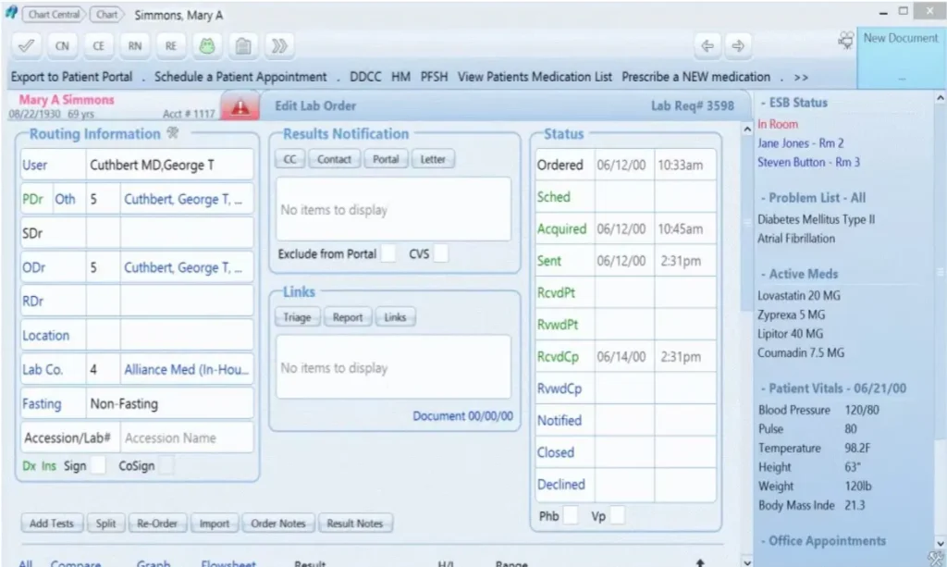The height and width of the screenshot is (567, 947).
Task: Click the RN toolbar icon
Action: (134, 44)
